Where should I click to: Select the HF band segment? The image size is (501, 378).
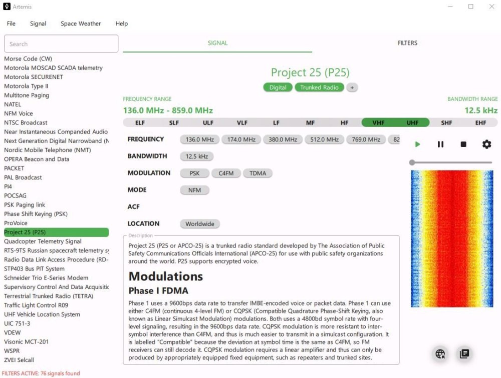click(344, 123)
